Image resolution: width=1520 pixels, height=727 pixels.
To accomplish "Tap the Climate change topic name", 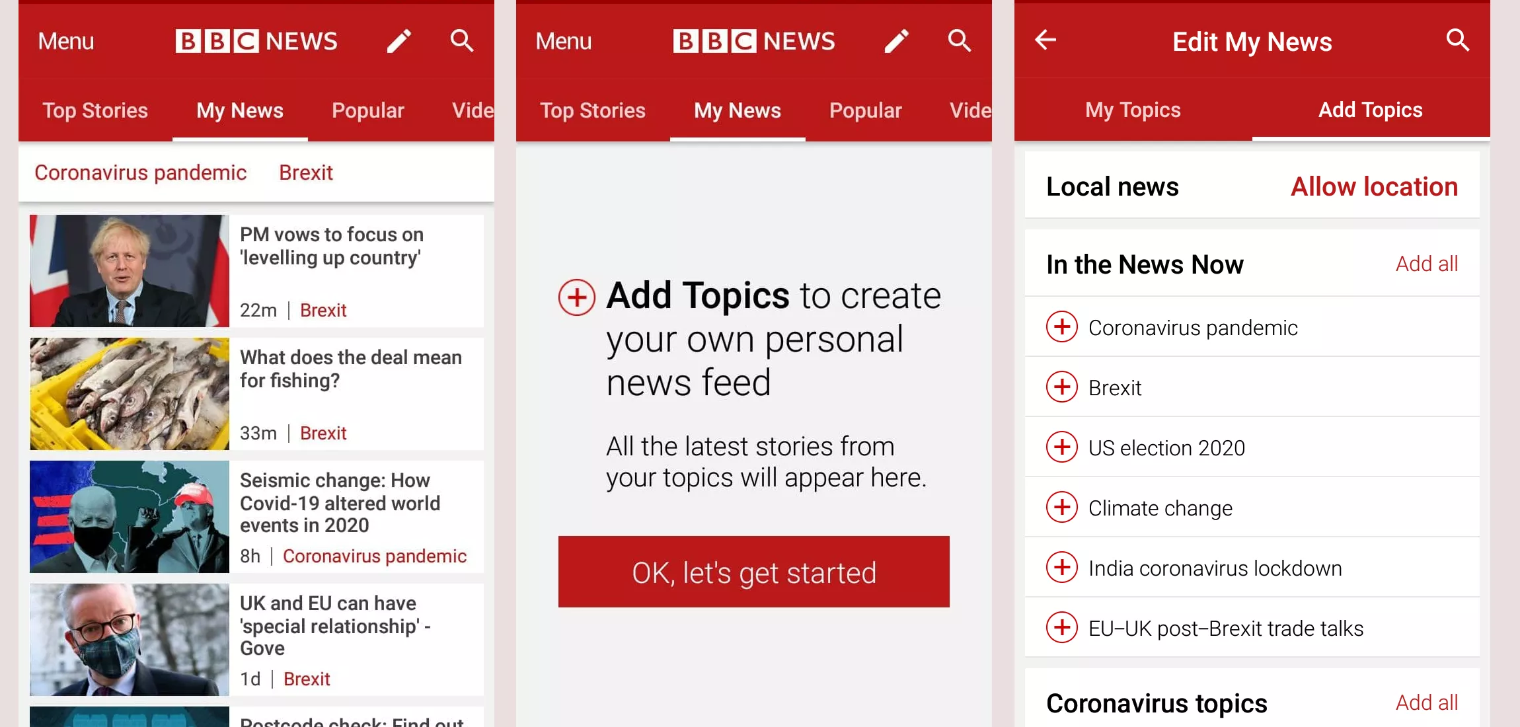I will click(1160, 508).
